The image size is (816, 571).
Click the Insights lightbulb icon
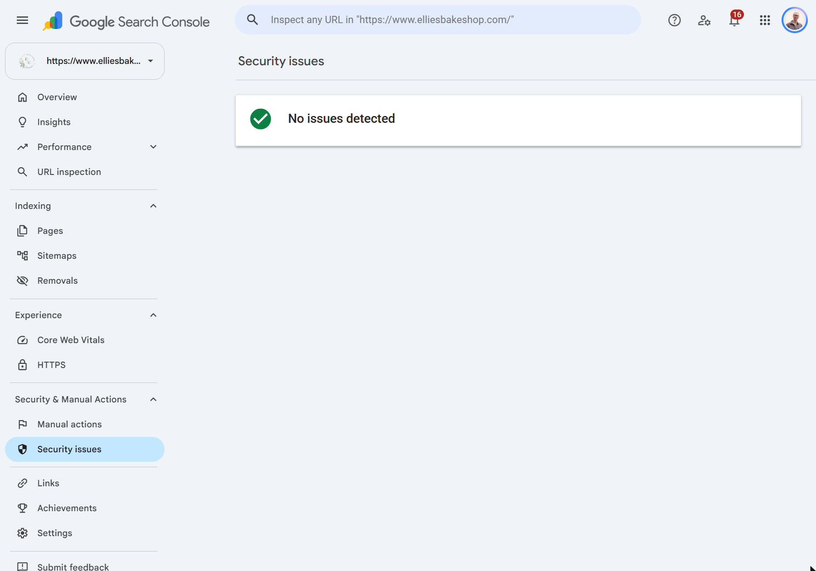click(22, 122)
